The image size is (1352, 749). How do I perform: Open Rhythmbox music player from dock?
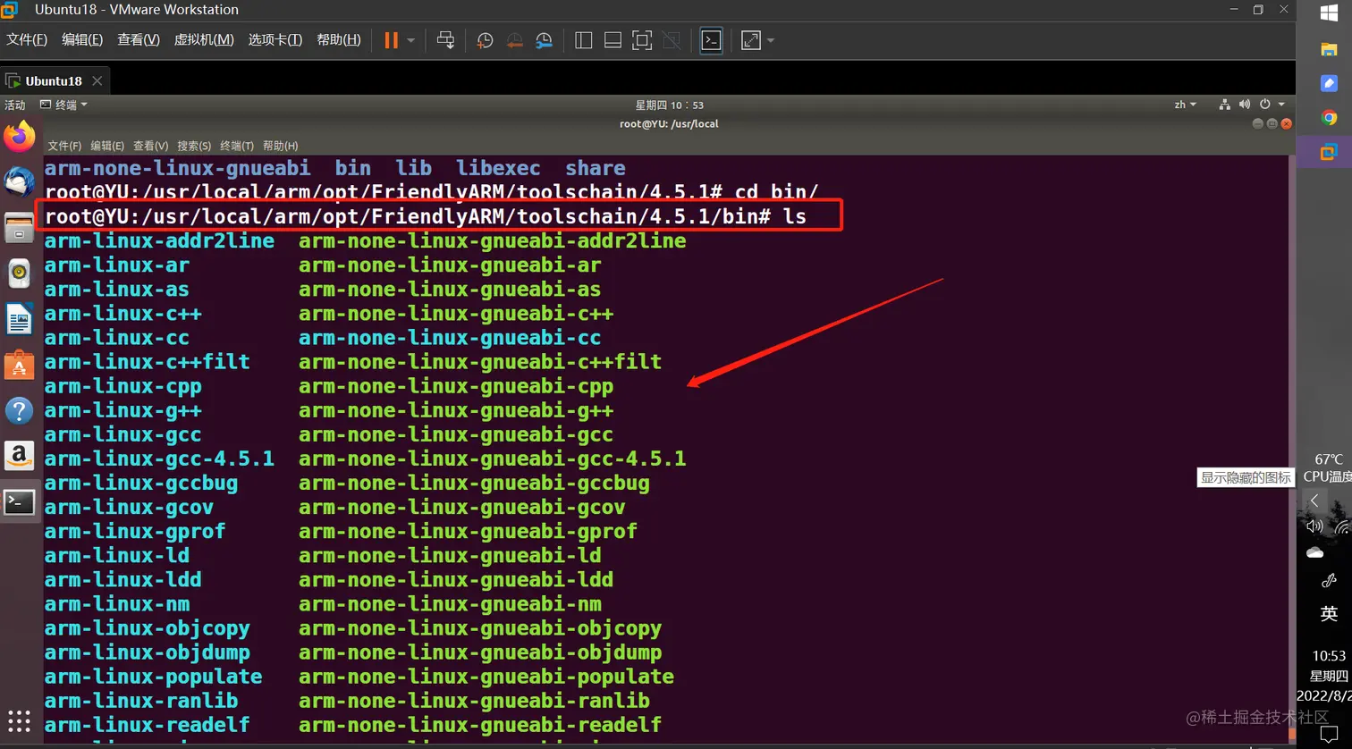(x=19, y=273)
